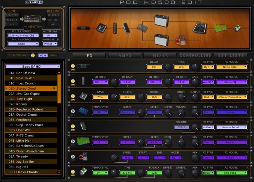Select the noise gate block in signal chain
The height and width of the screenshot is (182, 254).
[83, 28]
